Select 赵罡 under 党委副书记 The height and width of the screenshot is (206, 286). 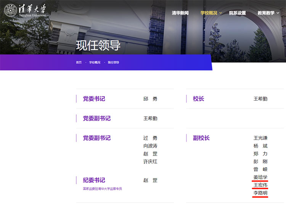pyautogui.click(x=150, y=154)
